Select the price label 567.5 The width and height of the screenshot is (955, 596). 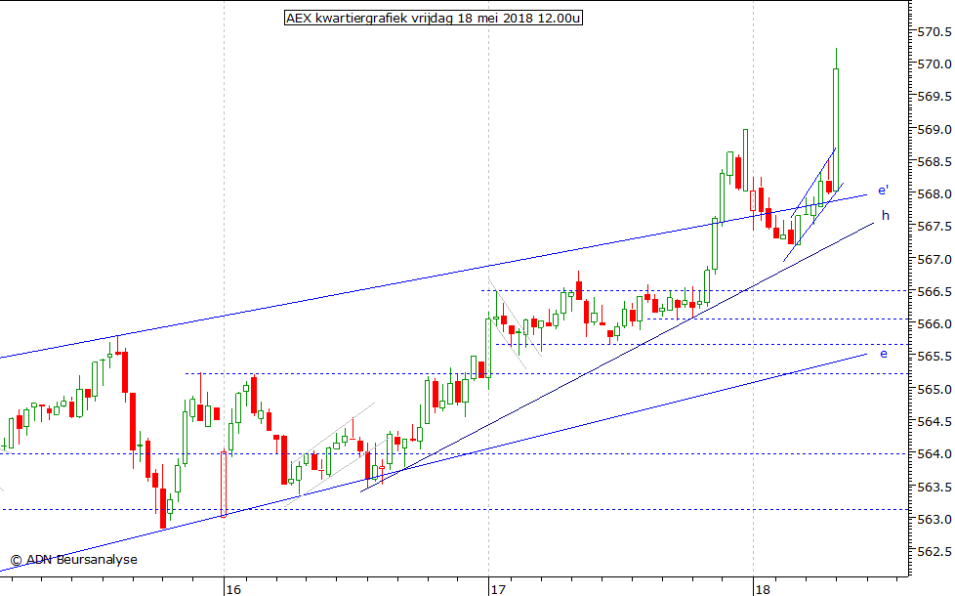[x=934, y=226]
